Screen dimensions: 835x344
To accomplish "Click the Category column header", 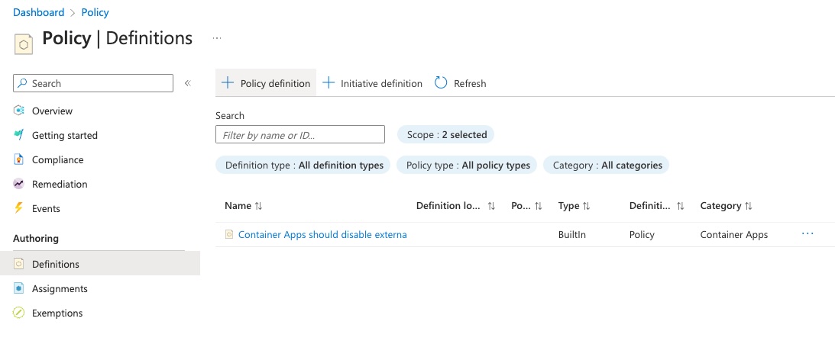I will tap(720, 206).
